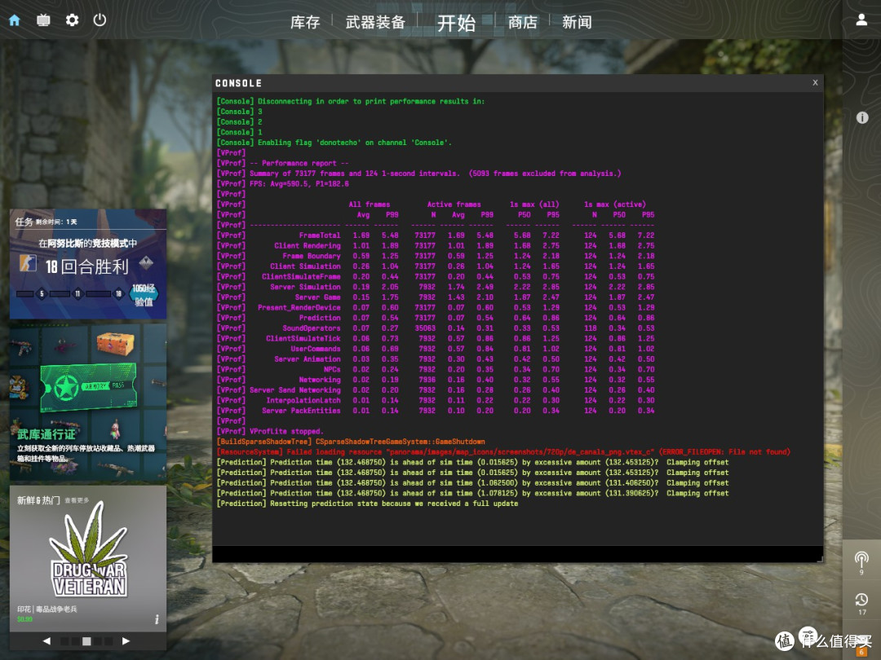Click the CONSOLE title text
The image size is (881, 660).
pos(239,83)
